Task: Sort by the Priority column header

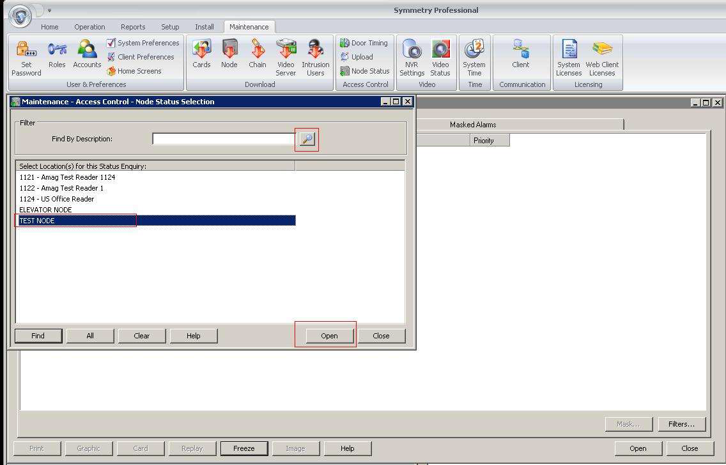Action: (x=490, y=141)
